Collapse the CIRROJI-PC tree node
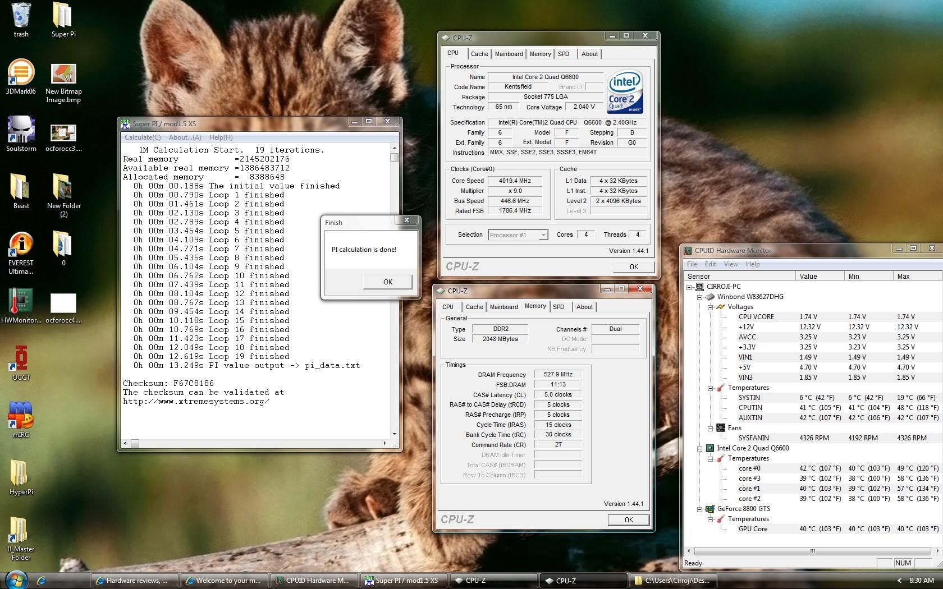This screenshot has width=943, height=589. (x=689, y=287)
